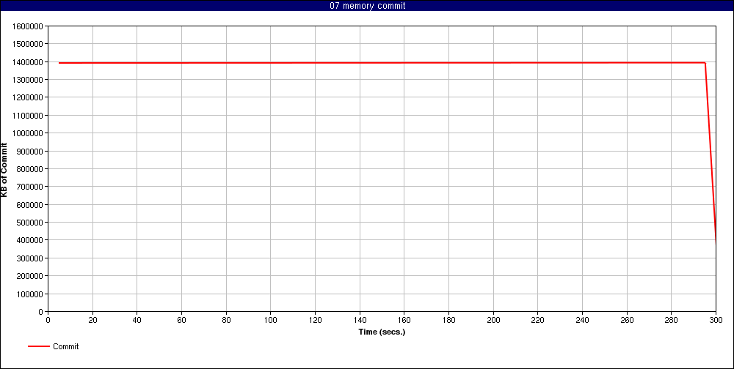Click the y-axis label 1300000
Image resolution: width=734 pixels, height=369 pixels.
[29, 79]
